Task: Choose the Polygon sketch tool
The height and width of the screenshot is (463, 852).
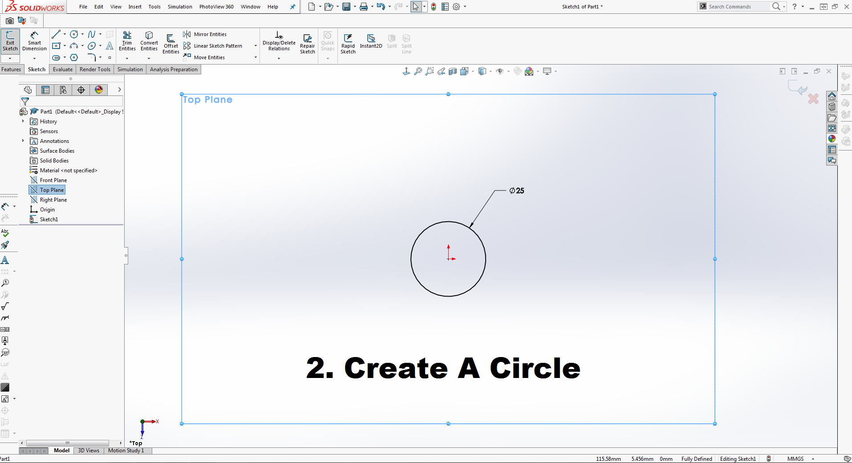Action: point(74,57)
